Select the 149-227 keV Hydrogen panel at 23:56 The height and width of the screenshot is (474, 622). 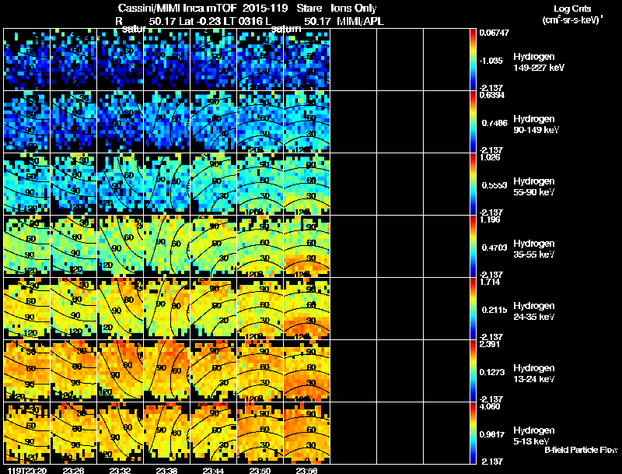307,60
